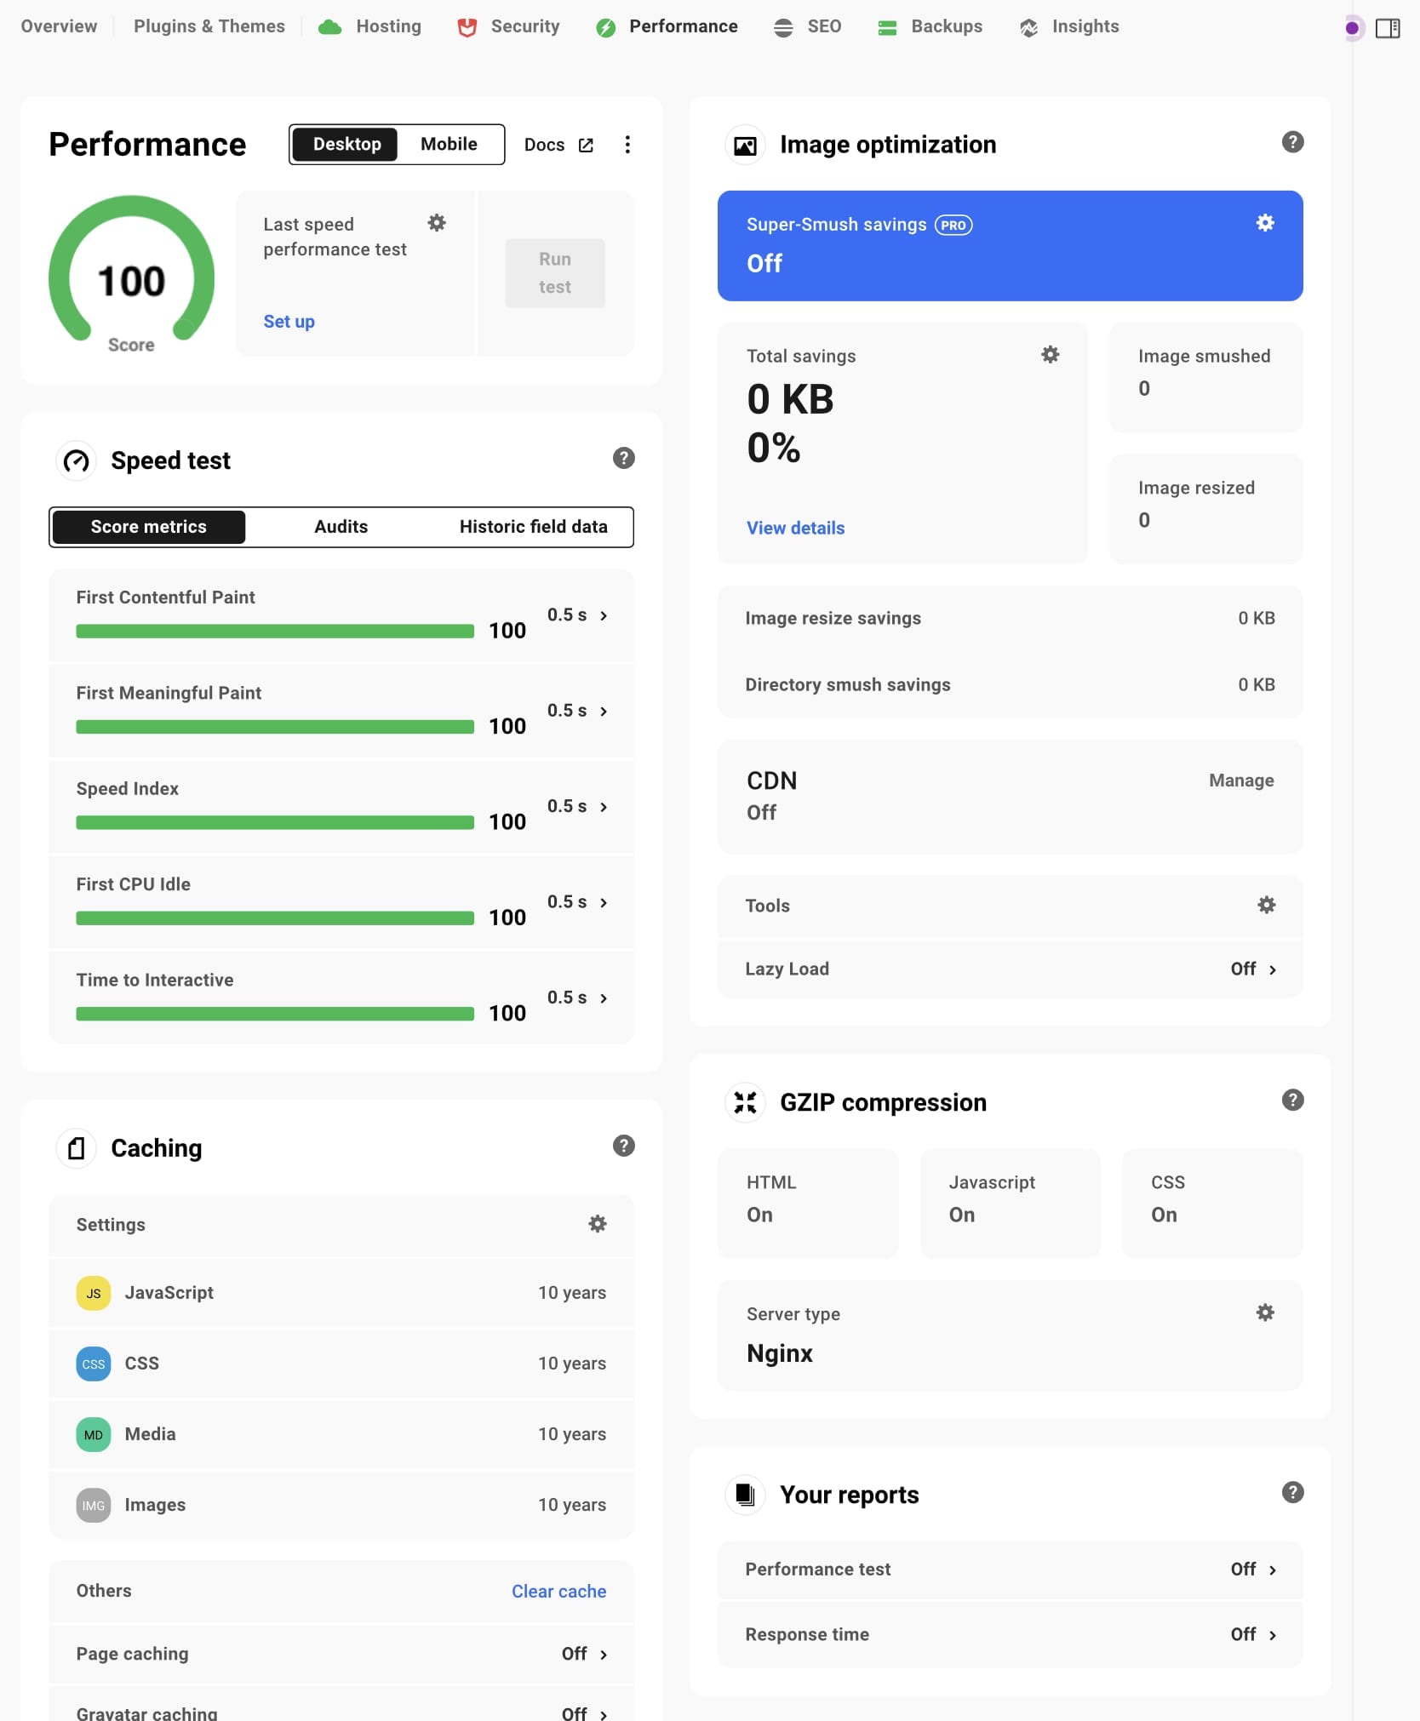Viewport: 1420px width, 1721px height.
Task: Open Tools settings gear
Action: (1267, 905)
